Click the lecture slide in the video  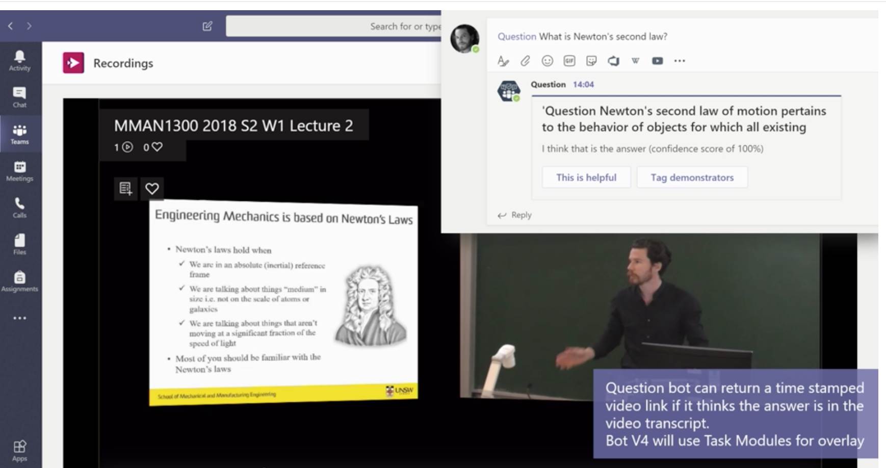[x=283, y=303]
